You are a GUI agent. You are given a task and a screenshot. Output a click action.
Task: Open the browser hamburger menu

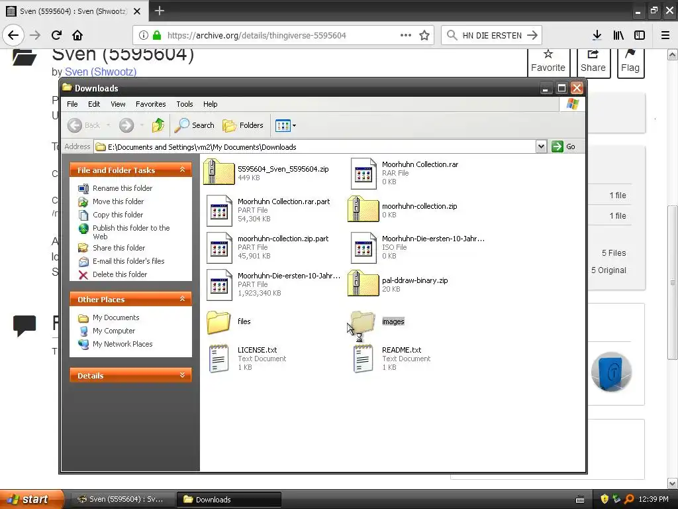pyautogui.click(x=665, y=35)
